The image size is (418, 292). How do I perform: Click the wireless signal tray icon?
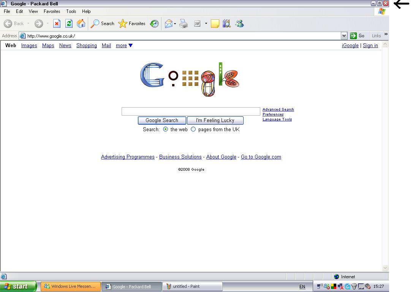point(354,286)
